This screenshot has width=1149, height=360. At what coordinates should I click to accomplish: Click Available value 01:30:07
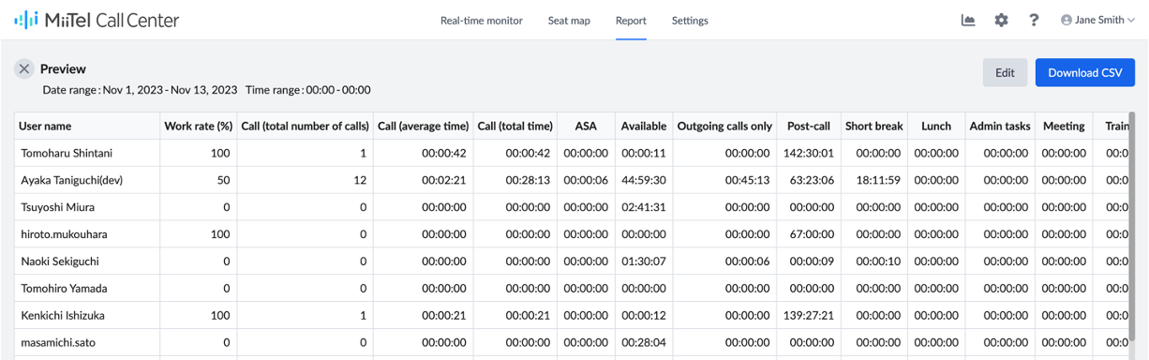pyautogui.click(x=644, y=262)
